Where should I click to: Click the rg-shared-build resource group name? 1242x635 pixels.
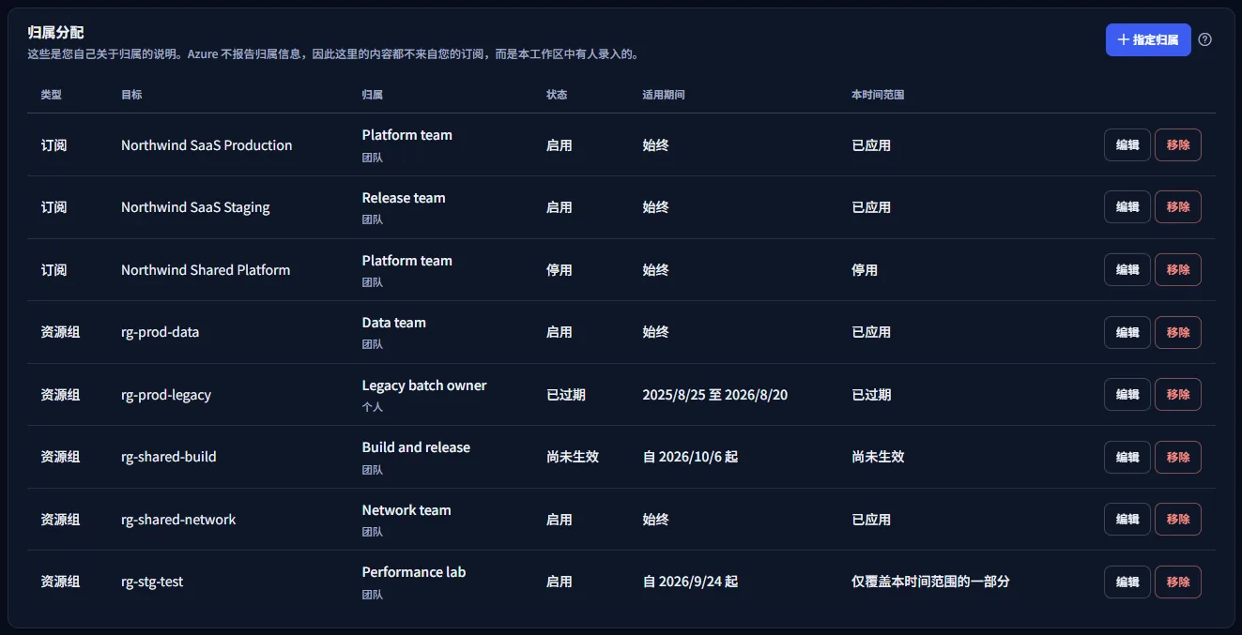169,457
